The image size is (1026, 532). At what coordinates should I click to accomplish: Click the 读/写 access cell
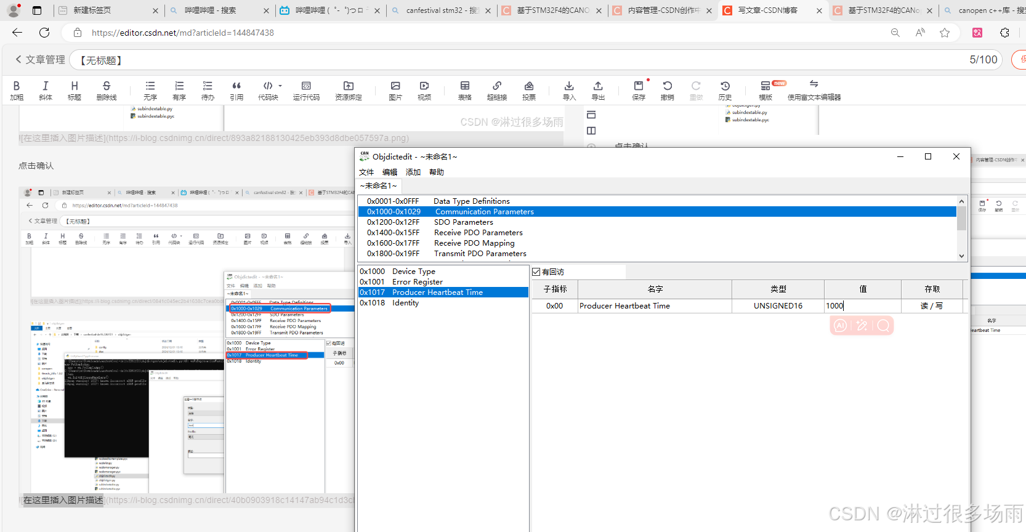point(932,306)
